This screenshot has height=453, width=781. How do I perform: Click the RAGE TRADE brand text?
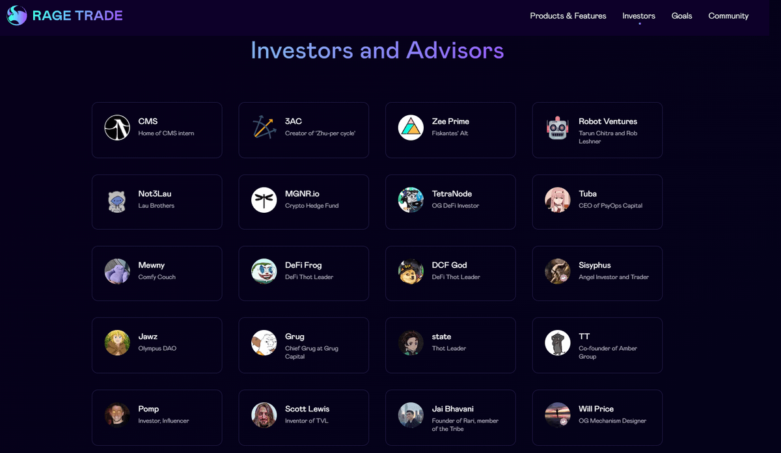[x=77, y=16]
